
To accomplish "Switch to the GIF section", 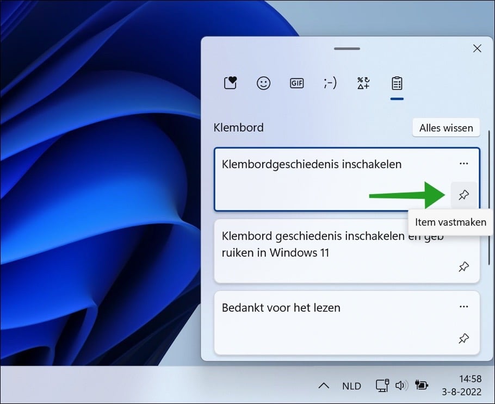I will (296, 83).
